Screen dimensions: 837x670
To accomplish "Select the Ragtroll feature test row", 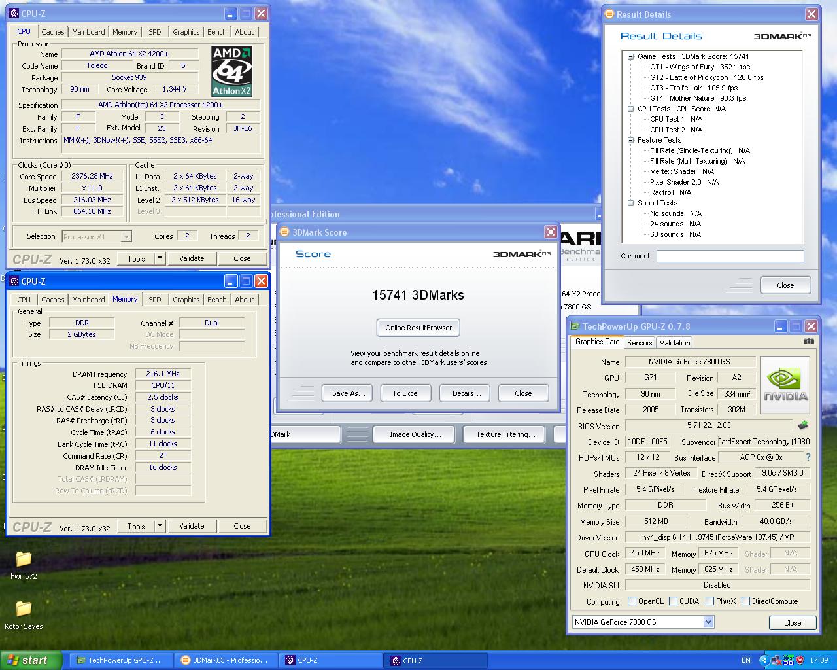I will point(670,192).
